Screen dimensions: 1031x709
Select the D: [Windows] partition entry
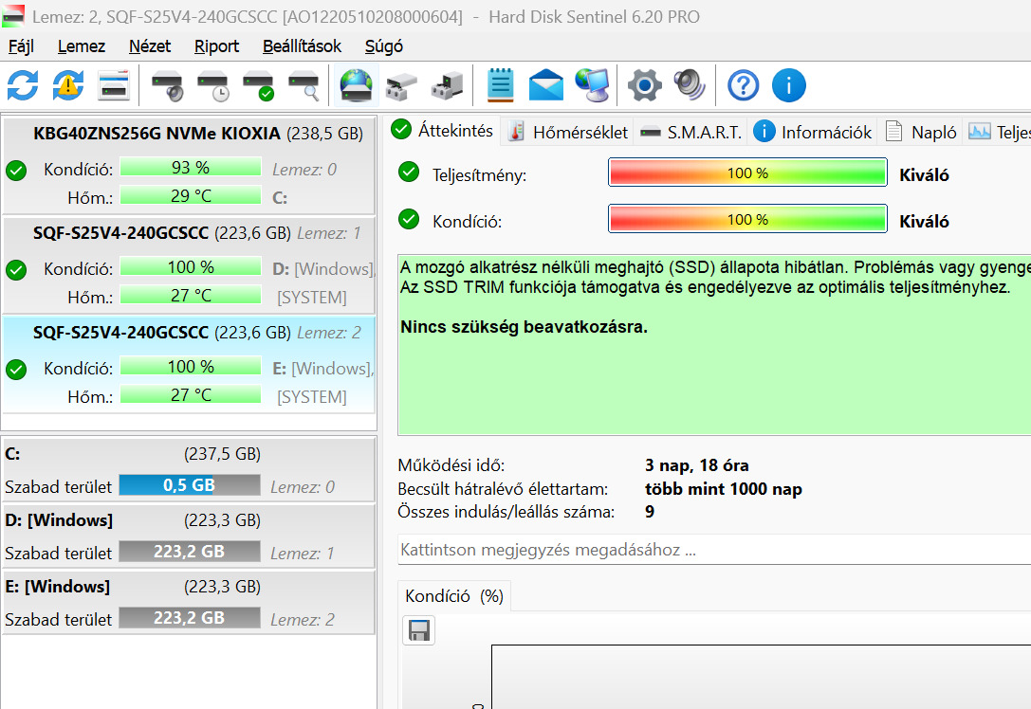[190, 536]
